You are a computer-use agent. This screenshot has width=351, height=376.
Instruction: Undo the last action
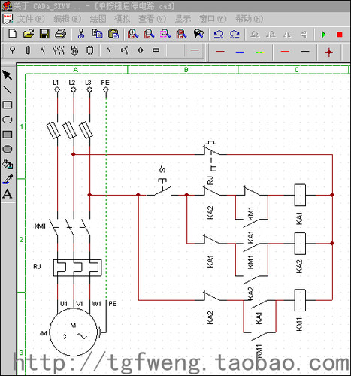(219, 35)
